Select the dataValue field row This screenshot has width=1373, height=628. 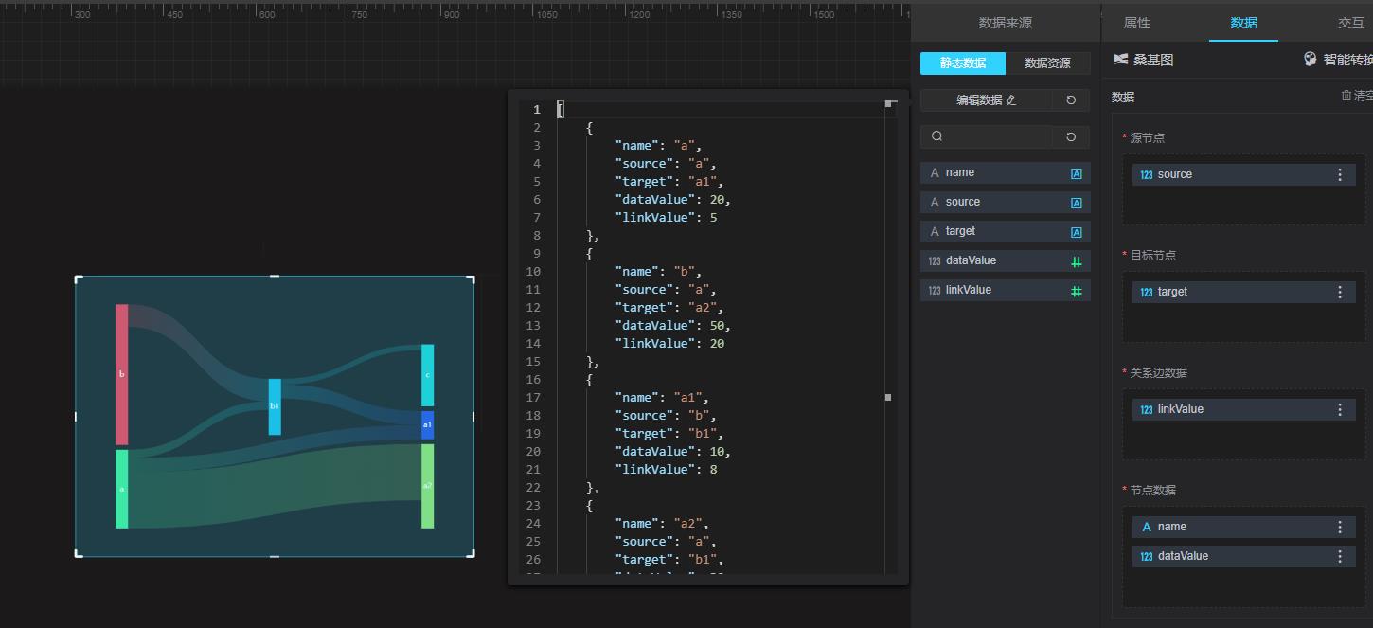pos(1005,260)
